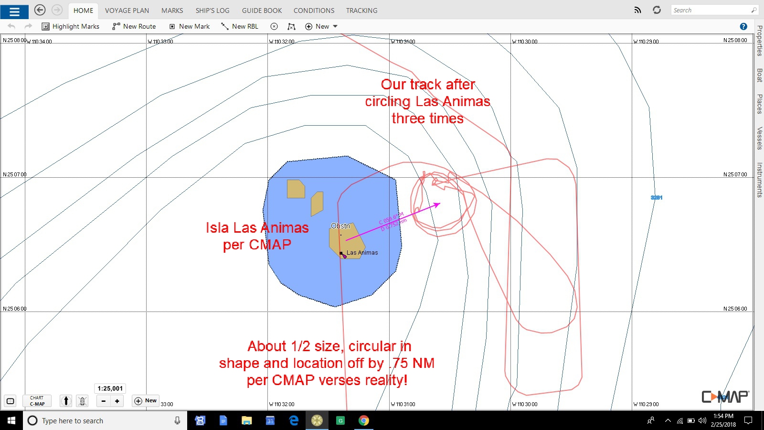Open the Places side panel

click(x=759, y=104)
